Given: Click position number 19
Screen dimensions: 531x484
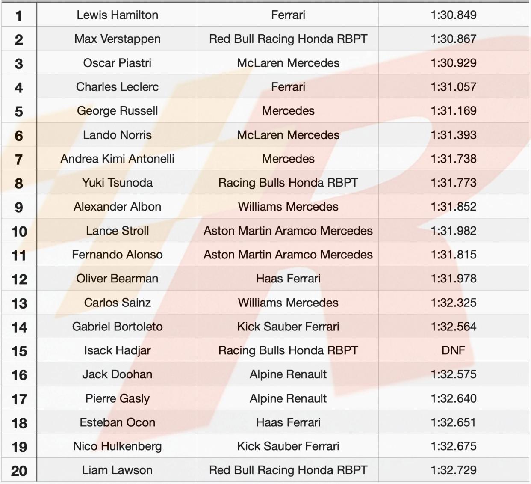Looking at the screenshot, I should tap(19, 447).
